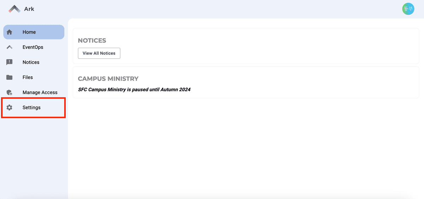Open Notices from the sidebar label
The image size is (424, 199).
point(31,62)
